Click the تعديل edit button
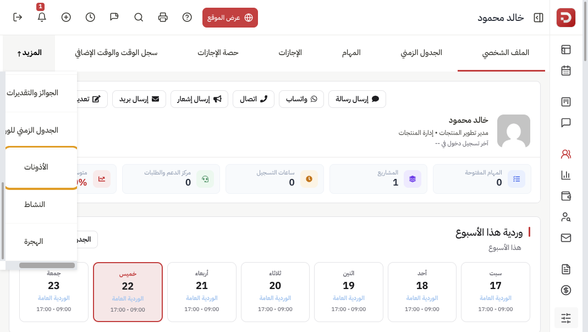The width and height of the screenshot is (588, 332). click(92, 99)
